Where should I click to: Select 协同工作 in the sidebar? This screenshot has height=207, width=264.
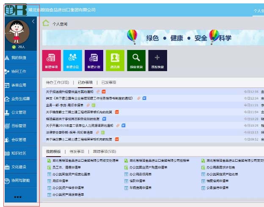click(x=21, y=72)
